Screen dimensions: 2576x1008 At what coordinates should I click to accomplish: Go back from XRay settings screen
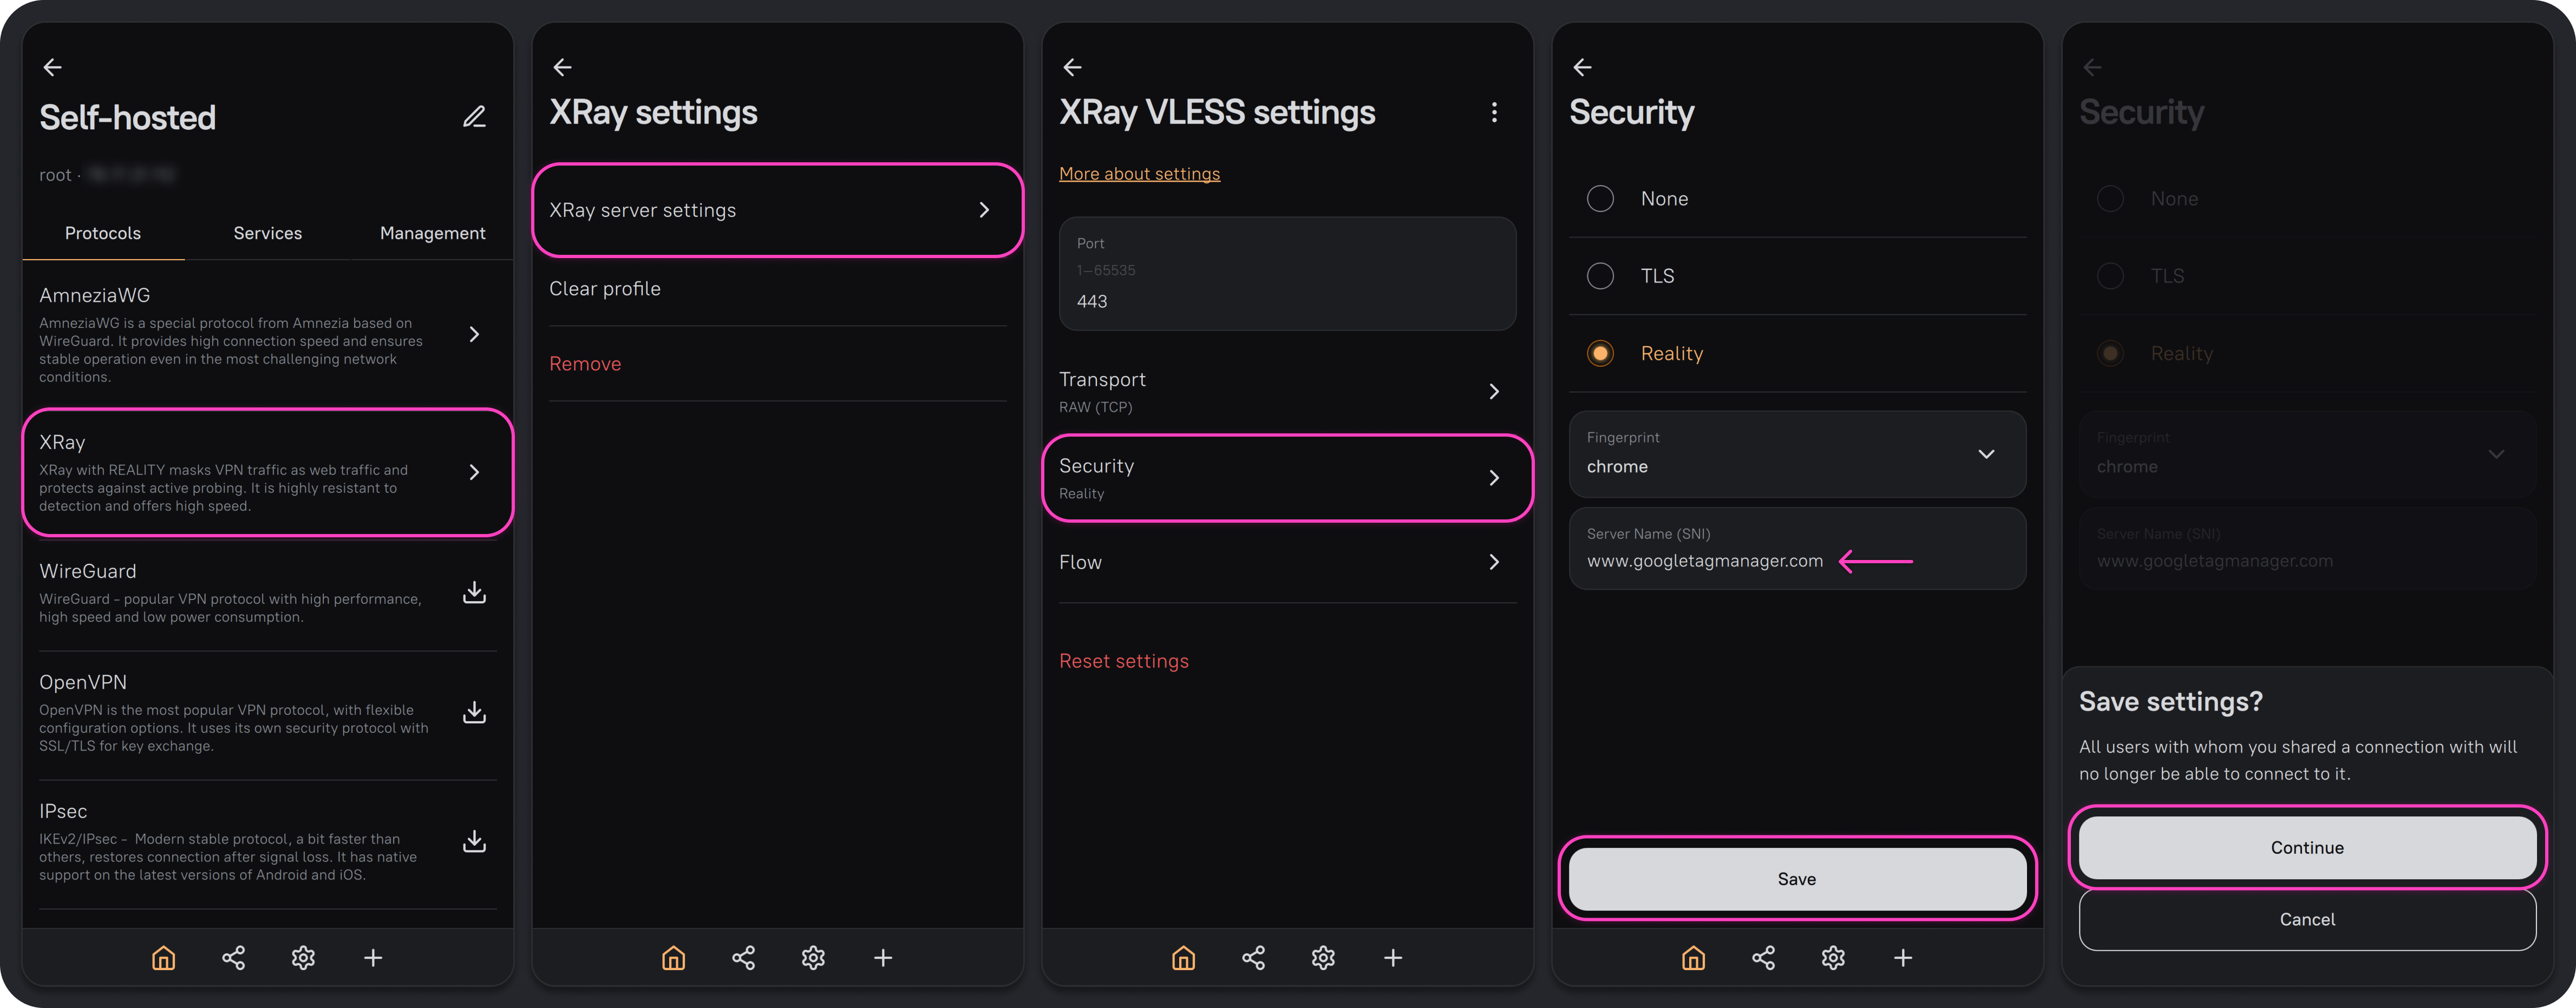coord(563,67)
